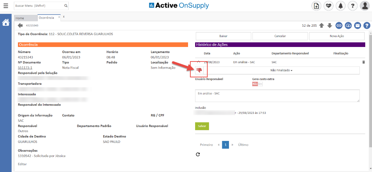The width and height of the screenshot is (372, 172).
Task: Click the Nova Ação button
Action: (336, 36)
